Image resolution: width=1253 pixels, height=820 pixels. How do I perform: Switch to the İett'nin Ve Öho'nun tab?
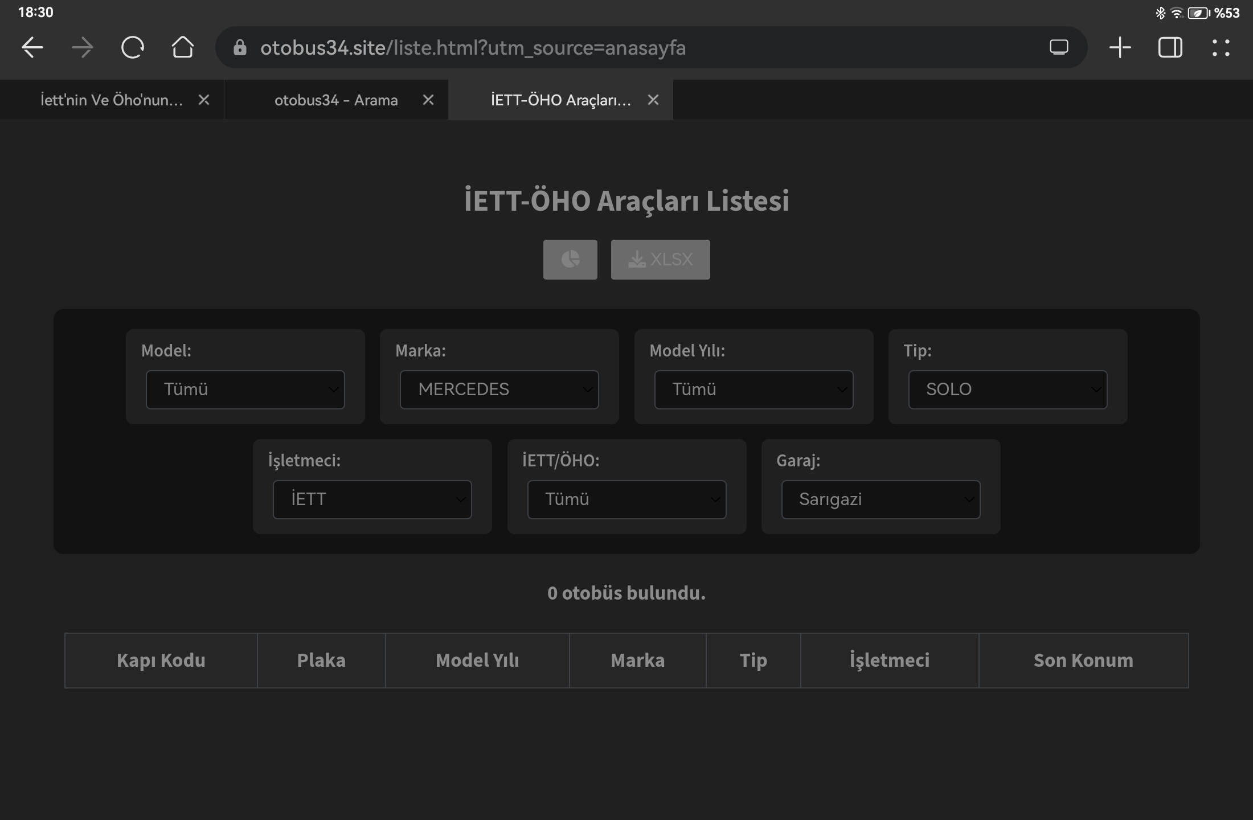point(112,100)
